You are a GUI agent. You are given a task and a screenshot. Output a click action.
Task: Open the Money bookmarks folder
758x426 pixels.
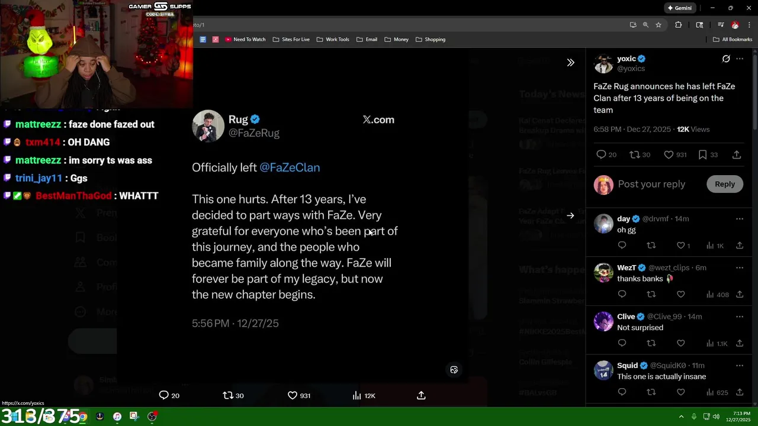coord(396,40)
